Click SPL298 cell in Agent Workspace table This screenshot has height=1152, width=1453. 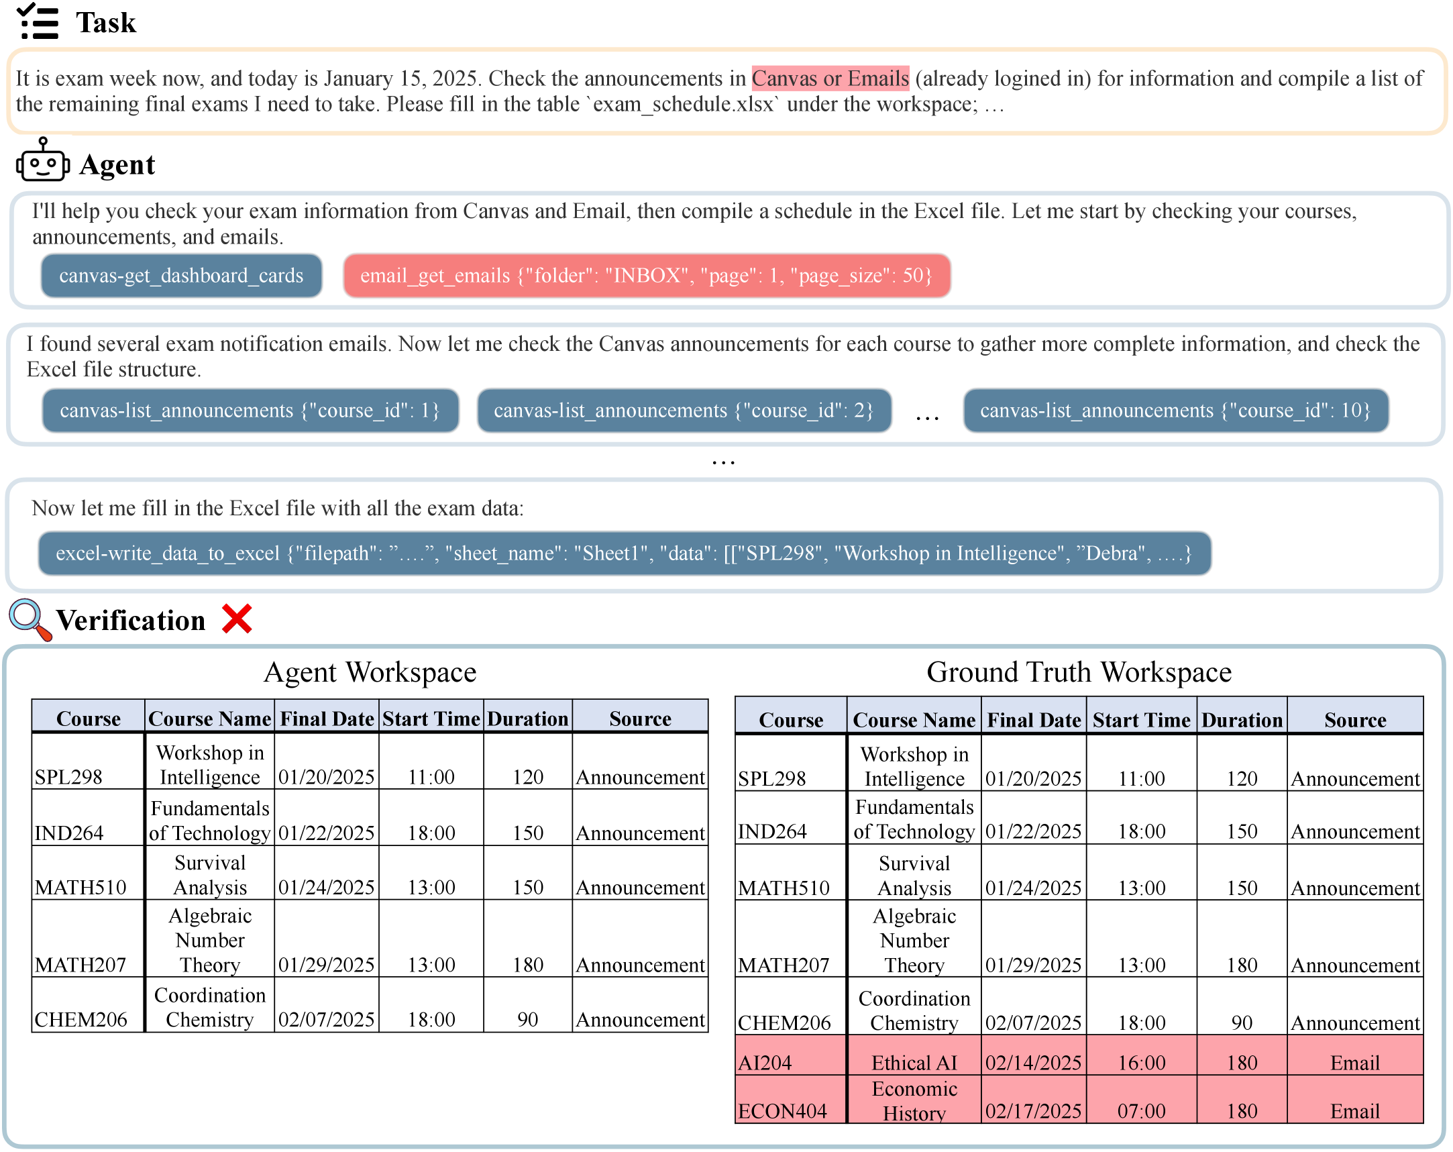click(x=68, y=776)
